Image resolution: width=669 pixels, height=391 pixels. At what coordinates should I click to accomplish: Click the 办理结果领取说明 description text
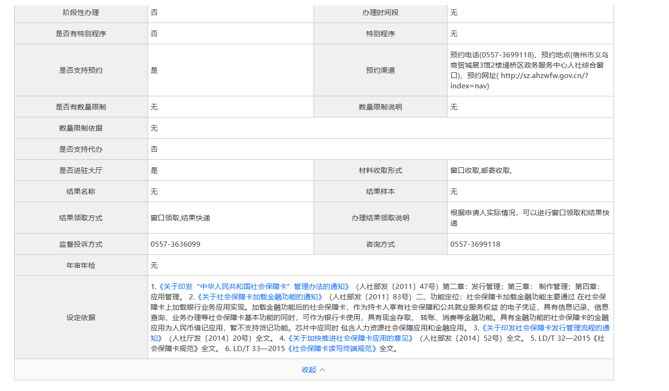pos(529,218)
